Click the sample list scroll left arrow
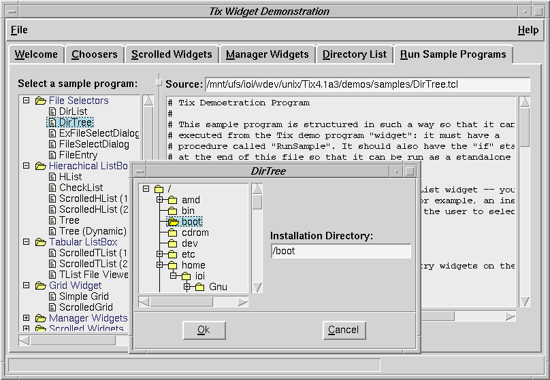Image resolution: width=550 pixels, height=380 pixels. [25, 340]
